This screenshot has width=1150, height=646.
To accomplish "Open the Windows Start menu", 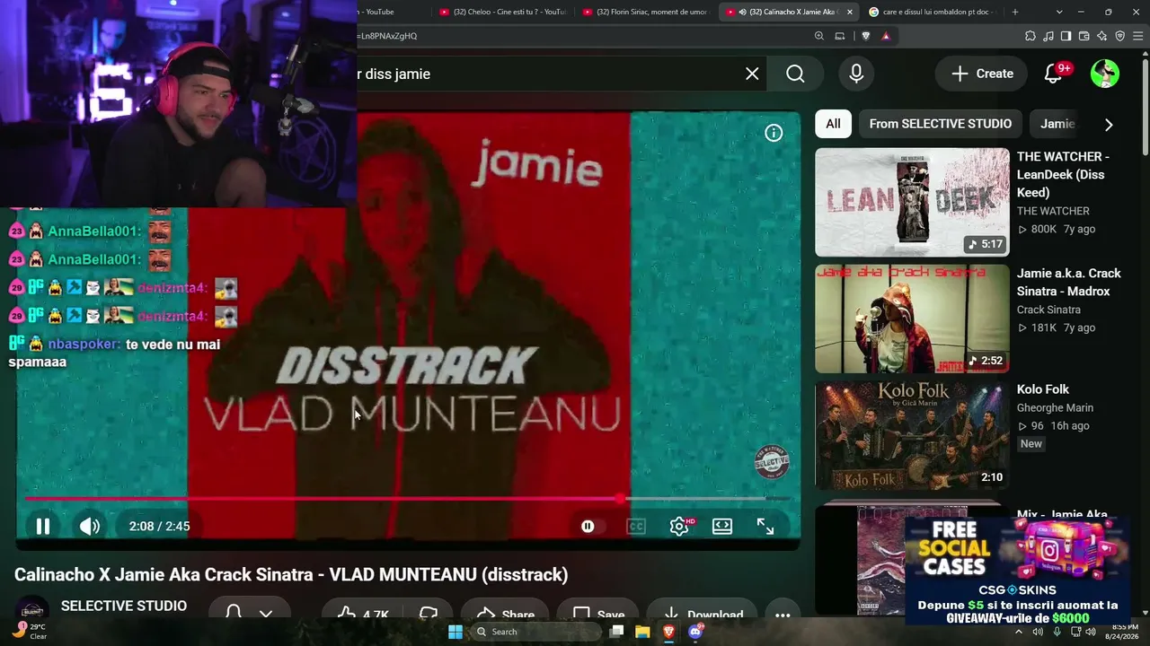I will click(x=456, y=632).
